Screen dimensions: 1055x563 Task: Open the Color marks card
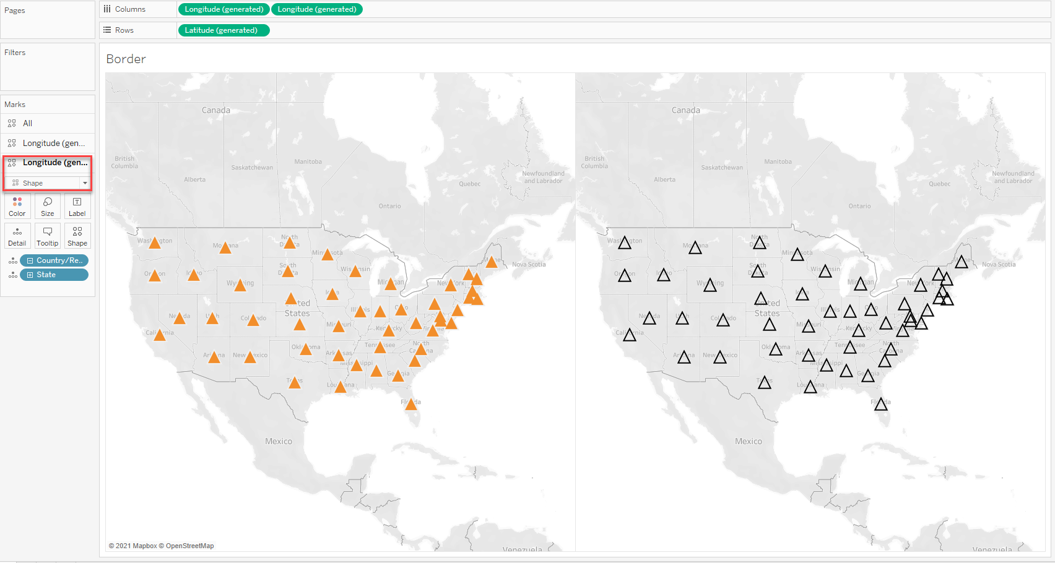point(17,207)
